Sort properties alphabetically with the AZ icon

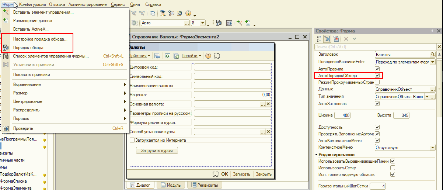319,38
